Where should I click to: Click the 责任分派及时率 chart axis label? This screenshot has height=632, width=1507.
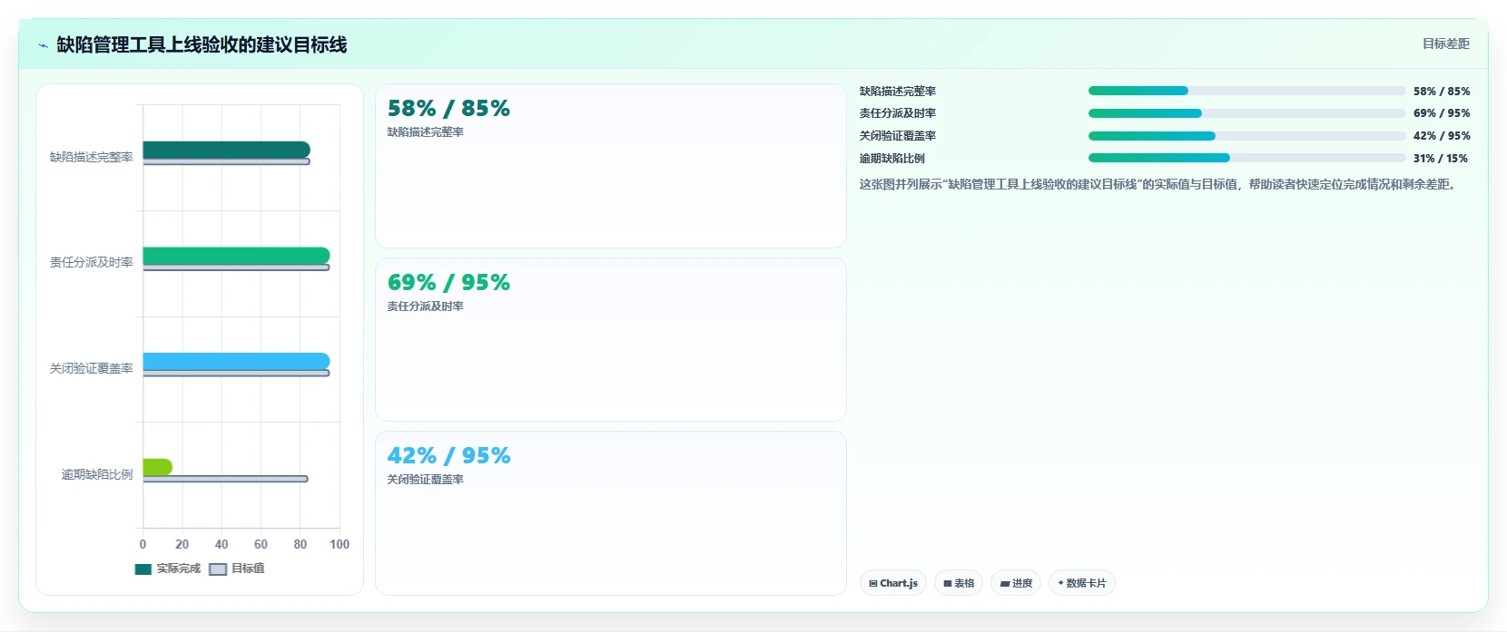pos(92,262)
